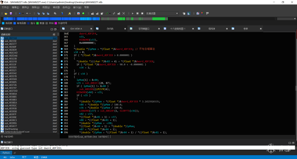Click the save database floppy icon
297x159 pixels.
tap(11, 14)
